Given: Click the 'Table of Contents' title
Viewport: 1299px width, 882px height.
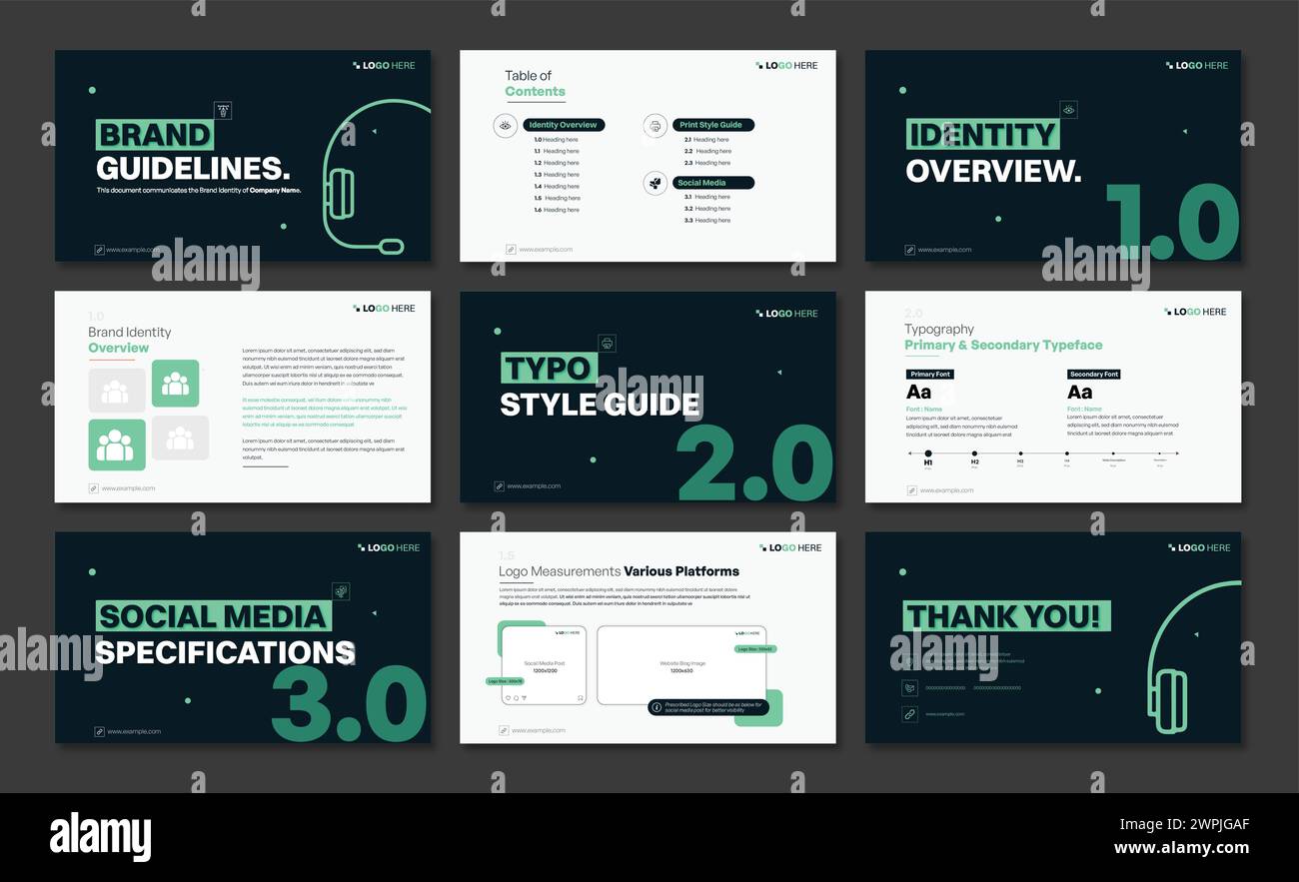Looking at the screenshot, I should tap(535, 84).
